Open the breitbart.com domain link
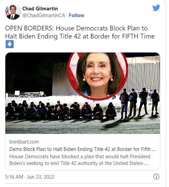This screenshot has height=187, width=169. click(24, 142)
